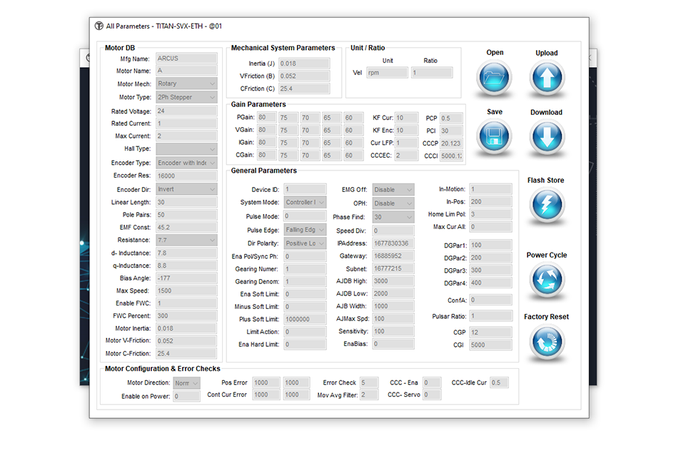Click the Save floppy disk icon

pos(494,138)
